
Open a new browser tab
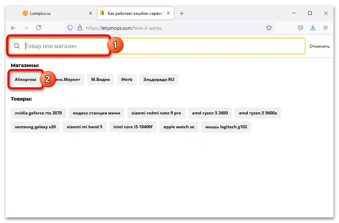coord(182,13)
